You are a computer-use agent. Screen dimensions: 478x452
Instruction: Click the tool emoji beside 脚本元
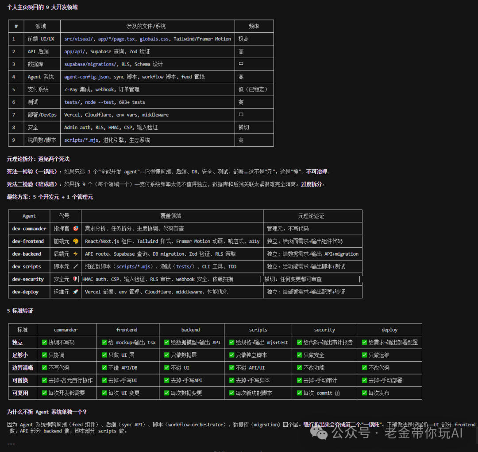click(x=76, y=266)
